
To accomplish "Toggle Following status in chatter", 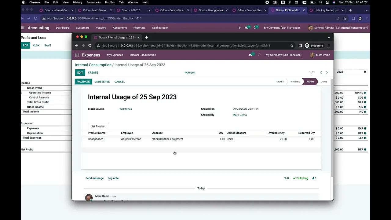I will [301, 178].
